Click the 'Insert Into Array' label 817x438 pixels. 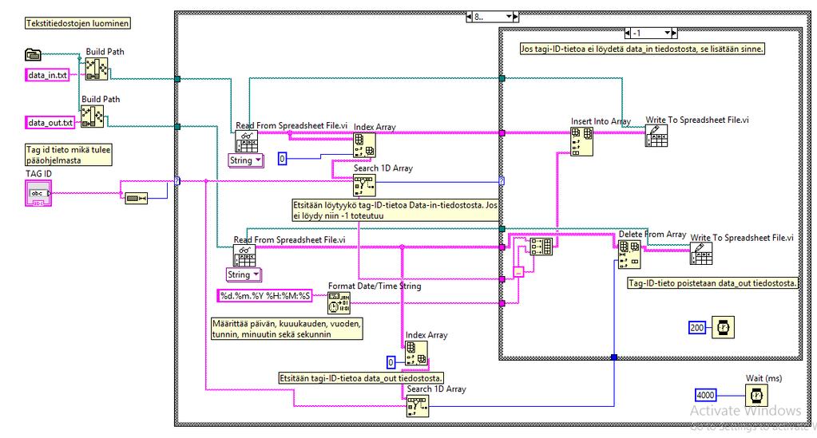601,120
